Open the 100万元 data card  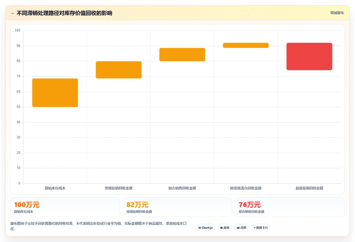click(65, 207)
